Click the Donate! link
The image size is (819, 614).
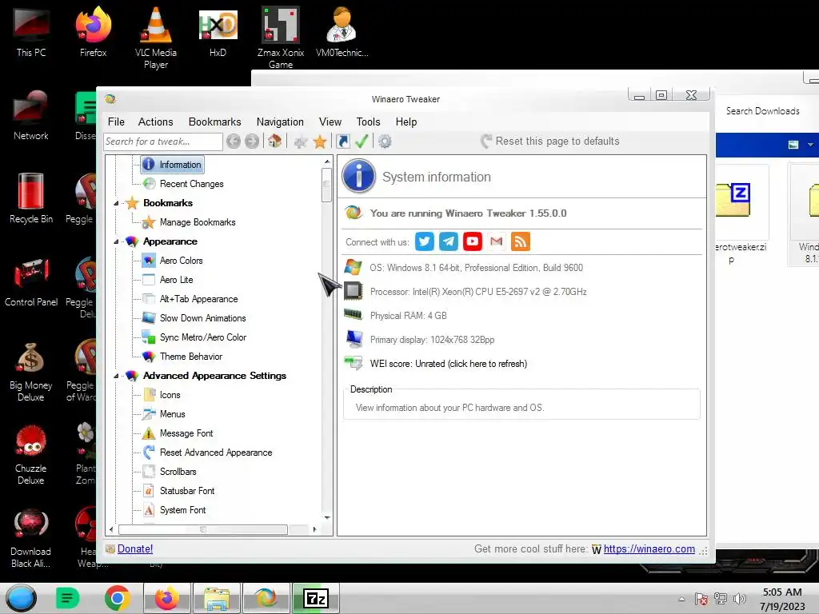pyautogui.click(x=134, y=548)
